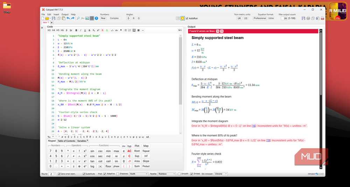350x187 pixels.
Task: Click the Print output icon
Action: click(308, 18)
